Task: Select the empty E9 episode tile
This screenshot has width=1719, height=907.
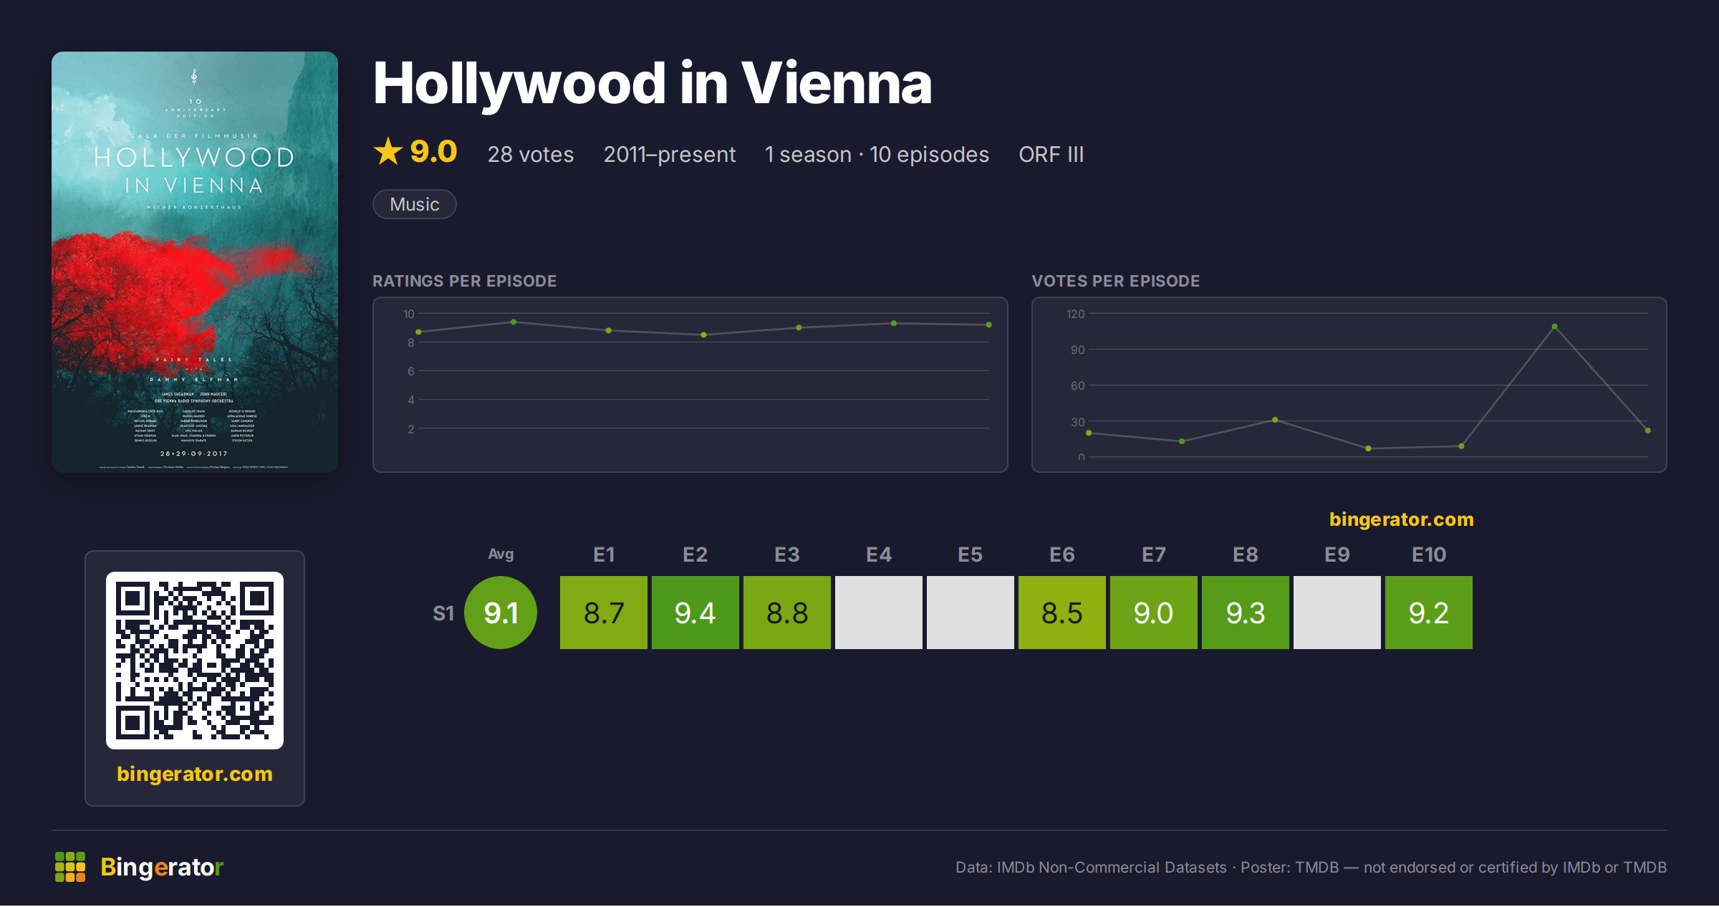Action: tap(1337, 613)
